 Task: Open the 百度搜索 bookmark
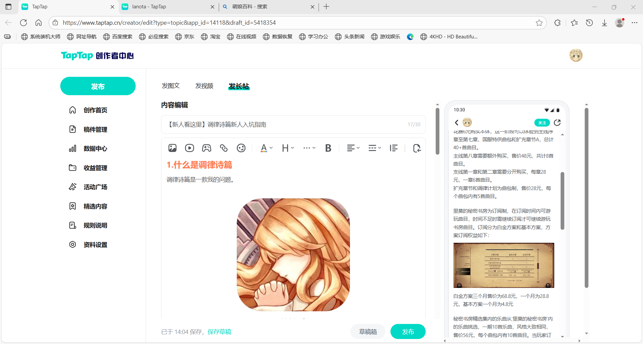(x=118, y=37)
